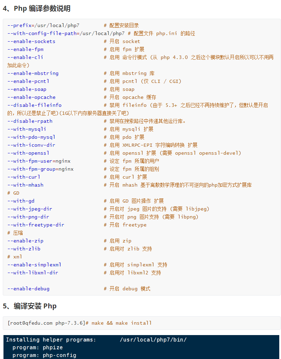Screen dimensions: 281x359
Task: Click the '--enable-fpm' option
Action: click(25, 50)
